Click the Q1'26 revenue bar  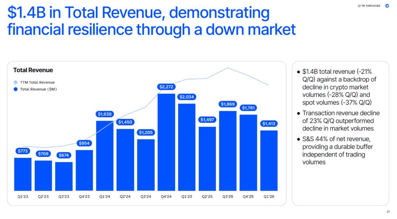click(269, 160)
